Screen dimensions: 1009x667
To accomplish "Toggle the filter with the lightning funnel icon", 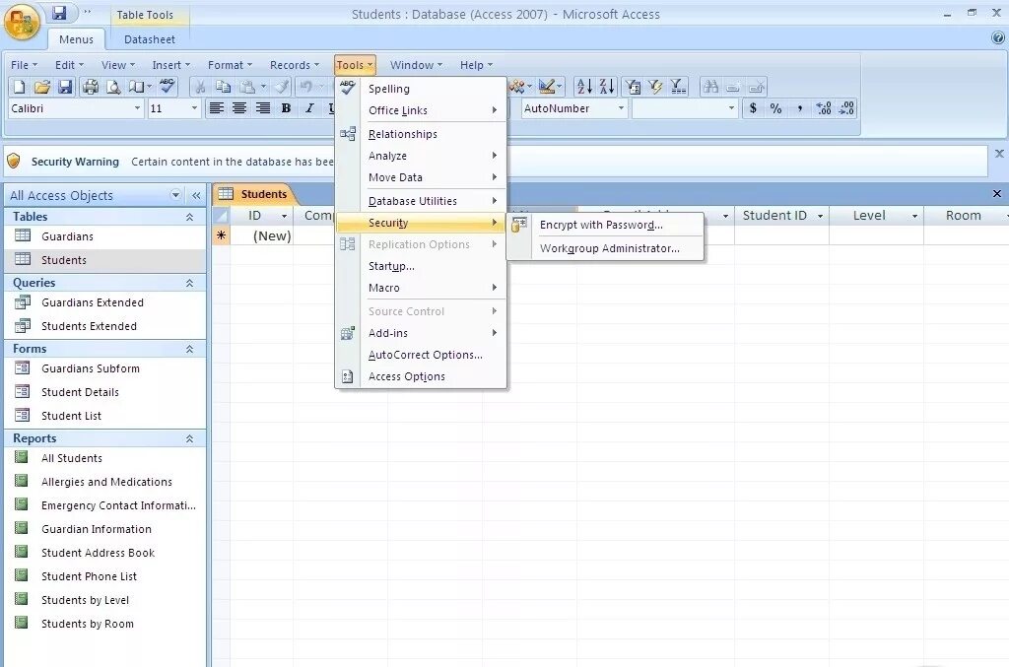I will coord(655,87).
